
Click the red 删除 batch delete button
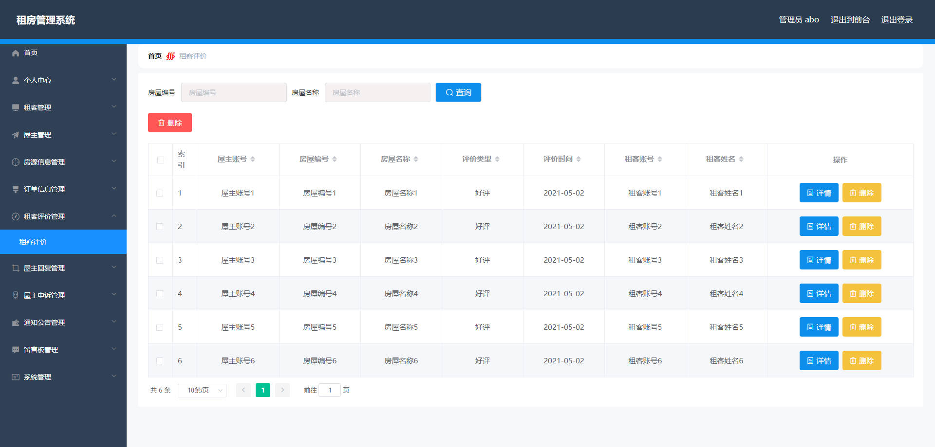[170, 123]
